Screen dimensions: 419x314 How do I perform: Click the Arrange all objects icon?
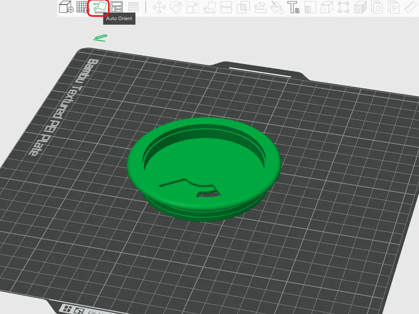click(x=116, y=7)
